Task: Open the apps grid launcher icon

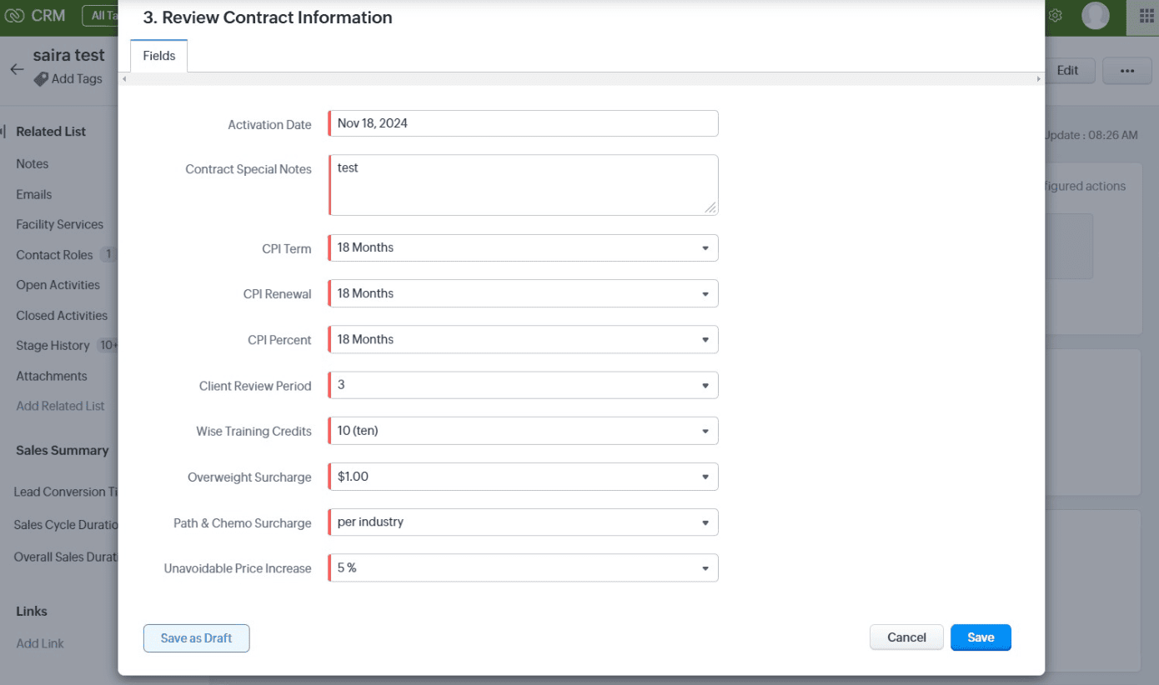Action: pos(1146,16)
